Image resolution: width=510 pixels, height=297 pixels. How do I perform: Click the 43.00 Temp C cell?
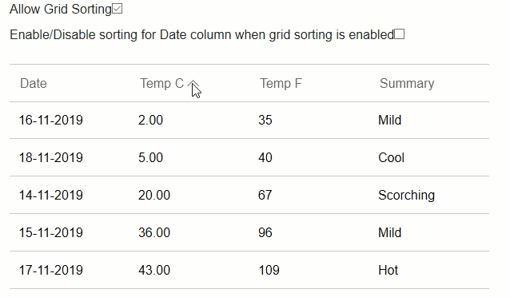[154, 271]
